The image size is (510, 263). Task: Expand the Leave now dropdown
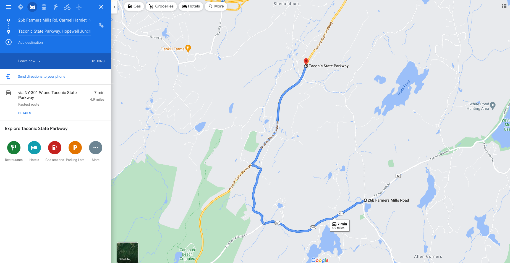29,61
